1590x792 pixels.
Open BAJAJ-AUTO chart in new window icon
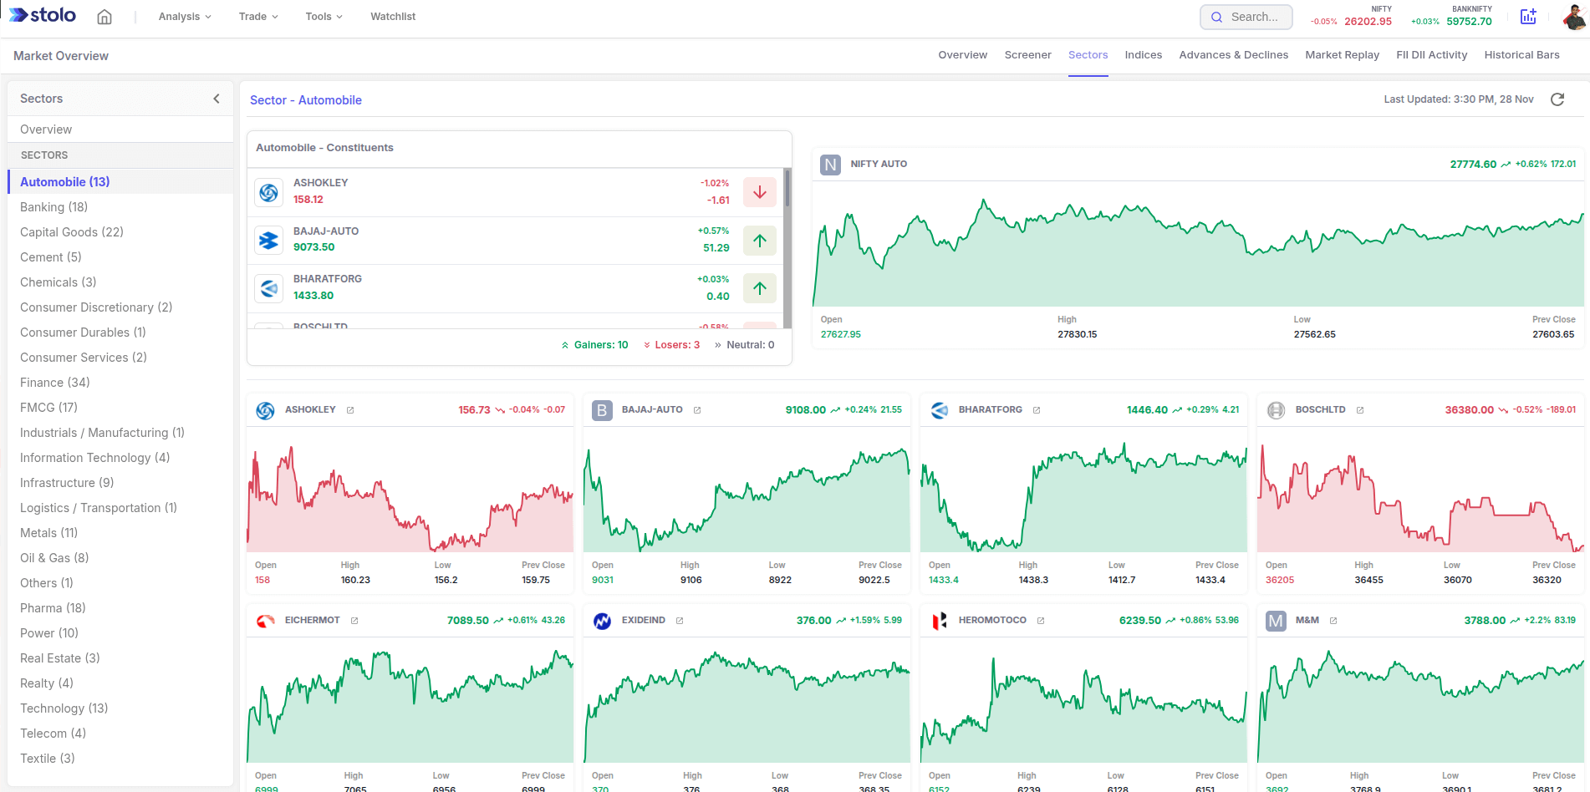click(697, 410)
